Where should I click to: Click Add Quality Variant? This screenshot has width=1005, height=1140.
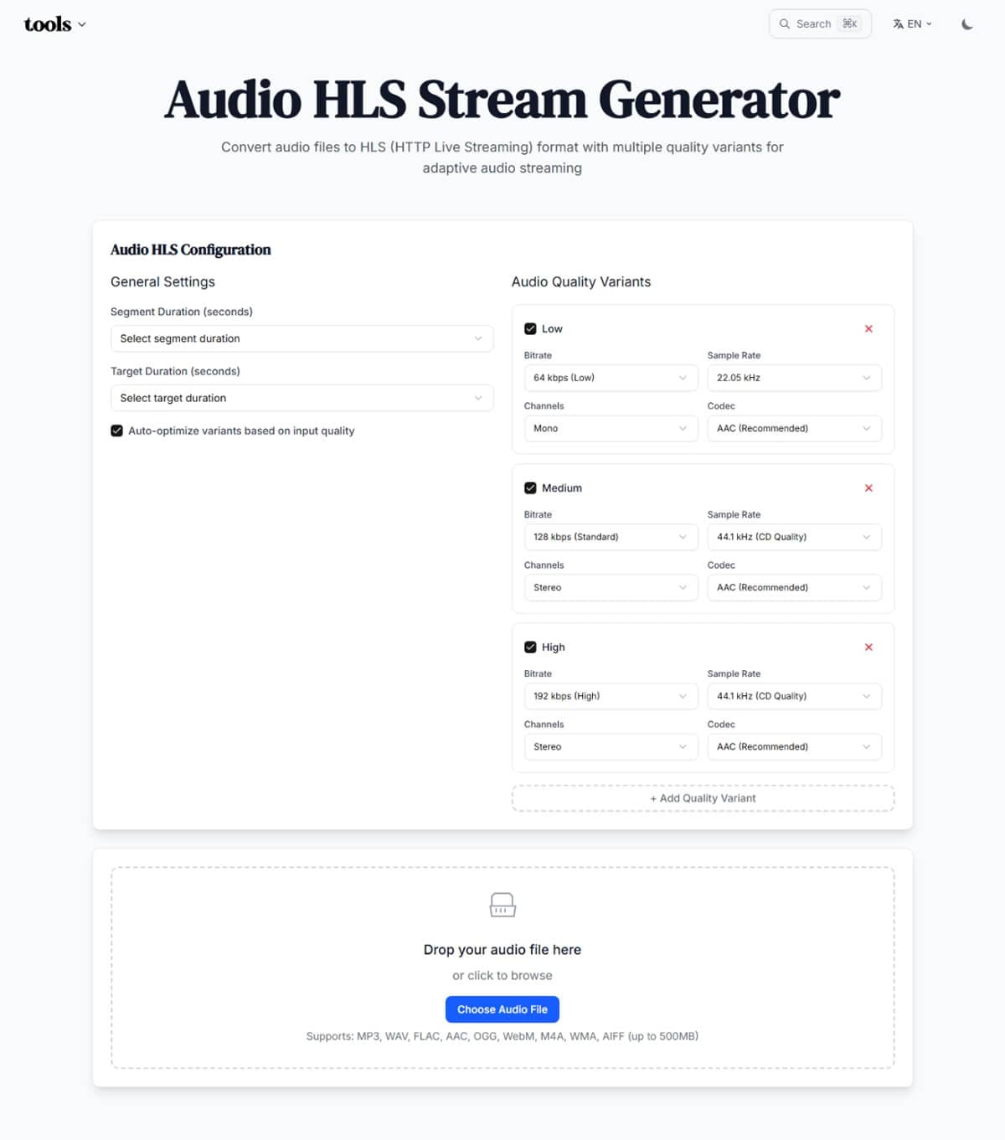coord(703,797)
